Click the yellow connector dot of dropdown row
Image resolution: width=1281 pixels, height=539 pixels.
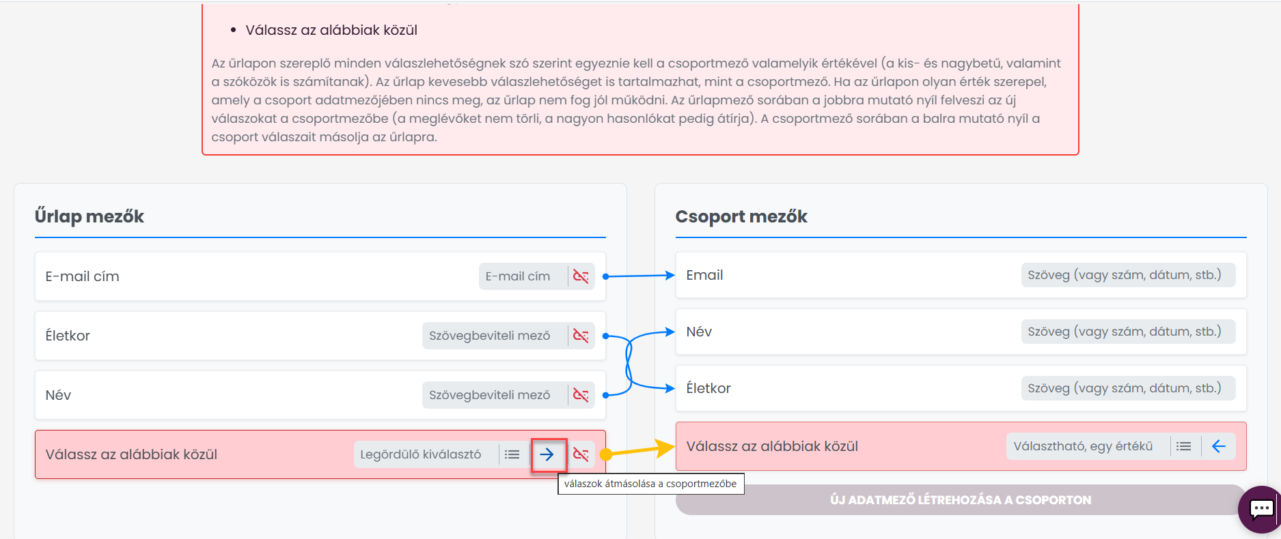click(x=606, y=454)
